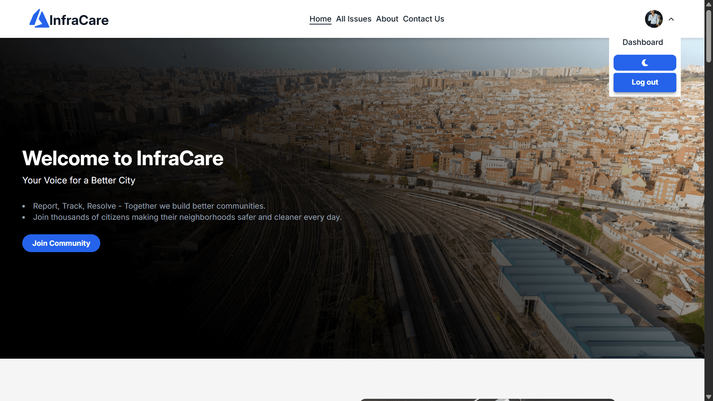Open the Contact Us link

pos(423,19)
